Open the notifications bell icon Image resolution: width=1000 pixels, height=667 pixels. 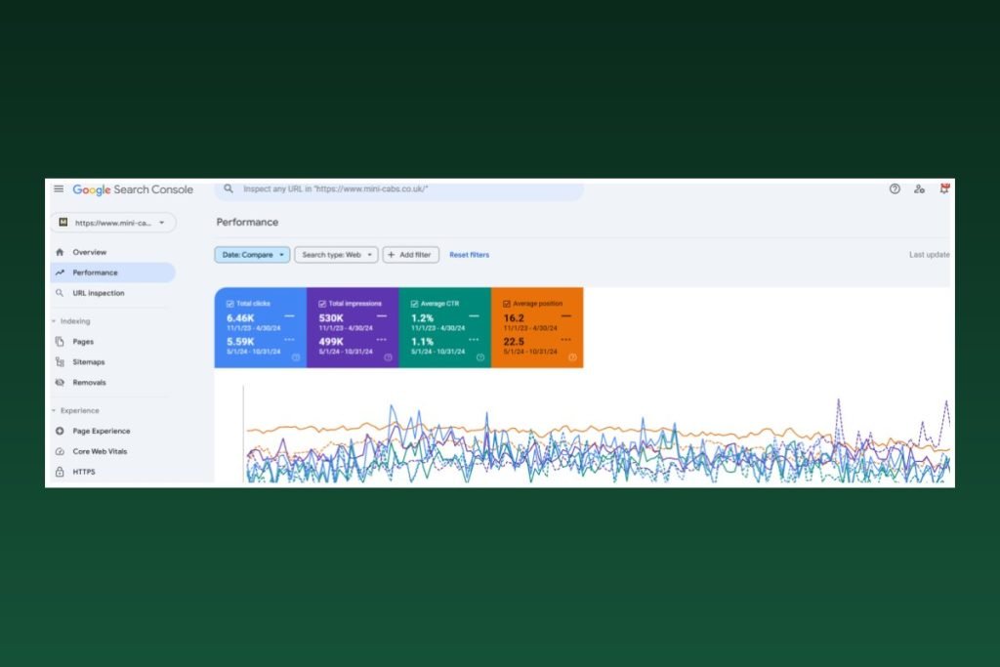pyautogui.click(x=944, y=188)
